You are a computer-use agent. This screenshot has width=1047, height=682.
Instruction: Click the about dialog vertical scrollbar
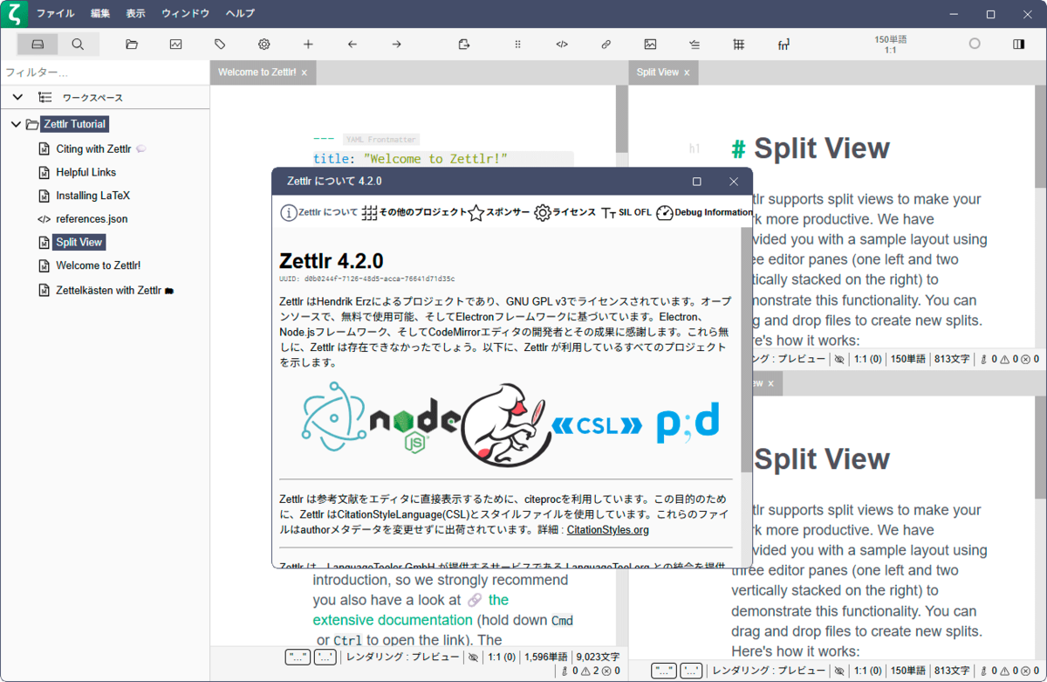pos(747,349)
